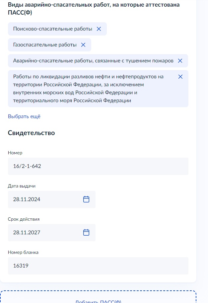
Task: Remove the Газоспасательные работы tag
Action: (83, 45)
